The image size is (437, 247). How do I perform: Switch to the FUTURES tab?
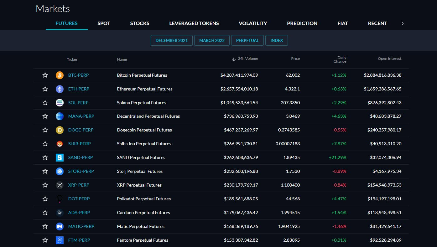tap(66, 23)
